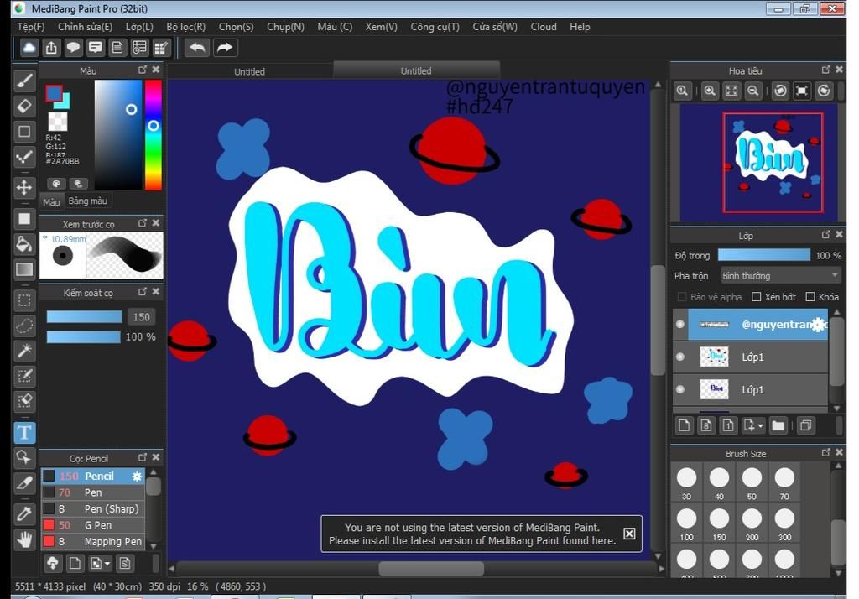Image resolution: width=859 pixels, height=599 pixels.
Task: Select the G Pen brush
Action: (93, 525)
